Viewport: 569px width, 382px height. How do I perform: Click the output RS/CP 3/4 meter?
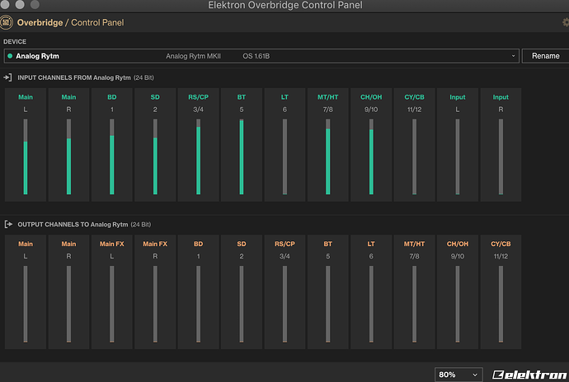coord(284,304)
